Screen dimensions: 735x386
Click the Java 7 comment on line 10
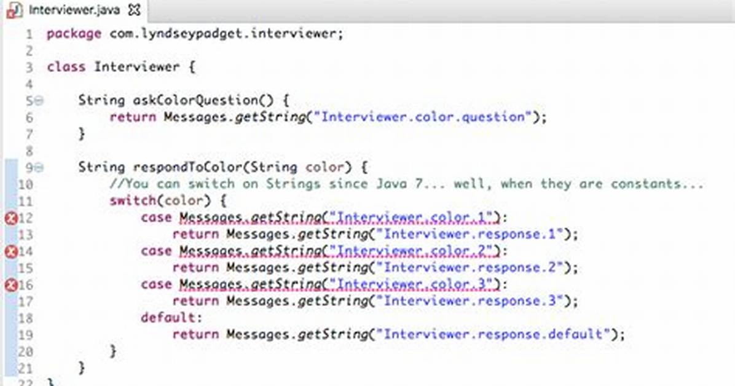[406, 184]
